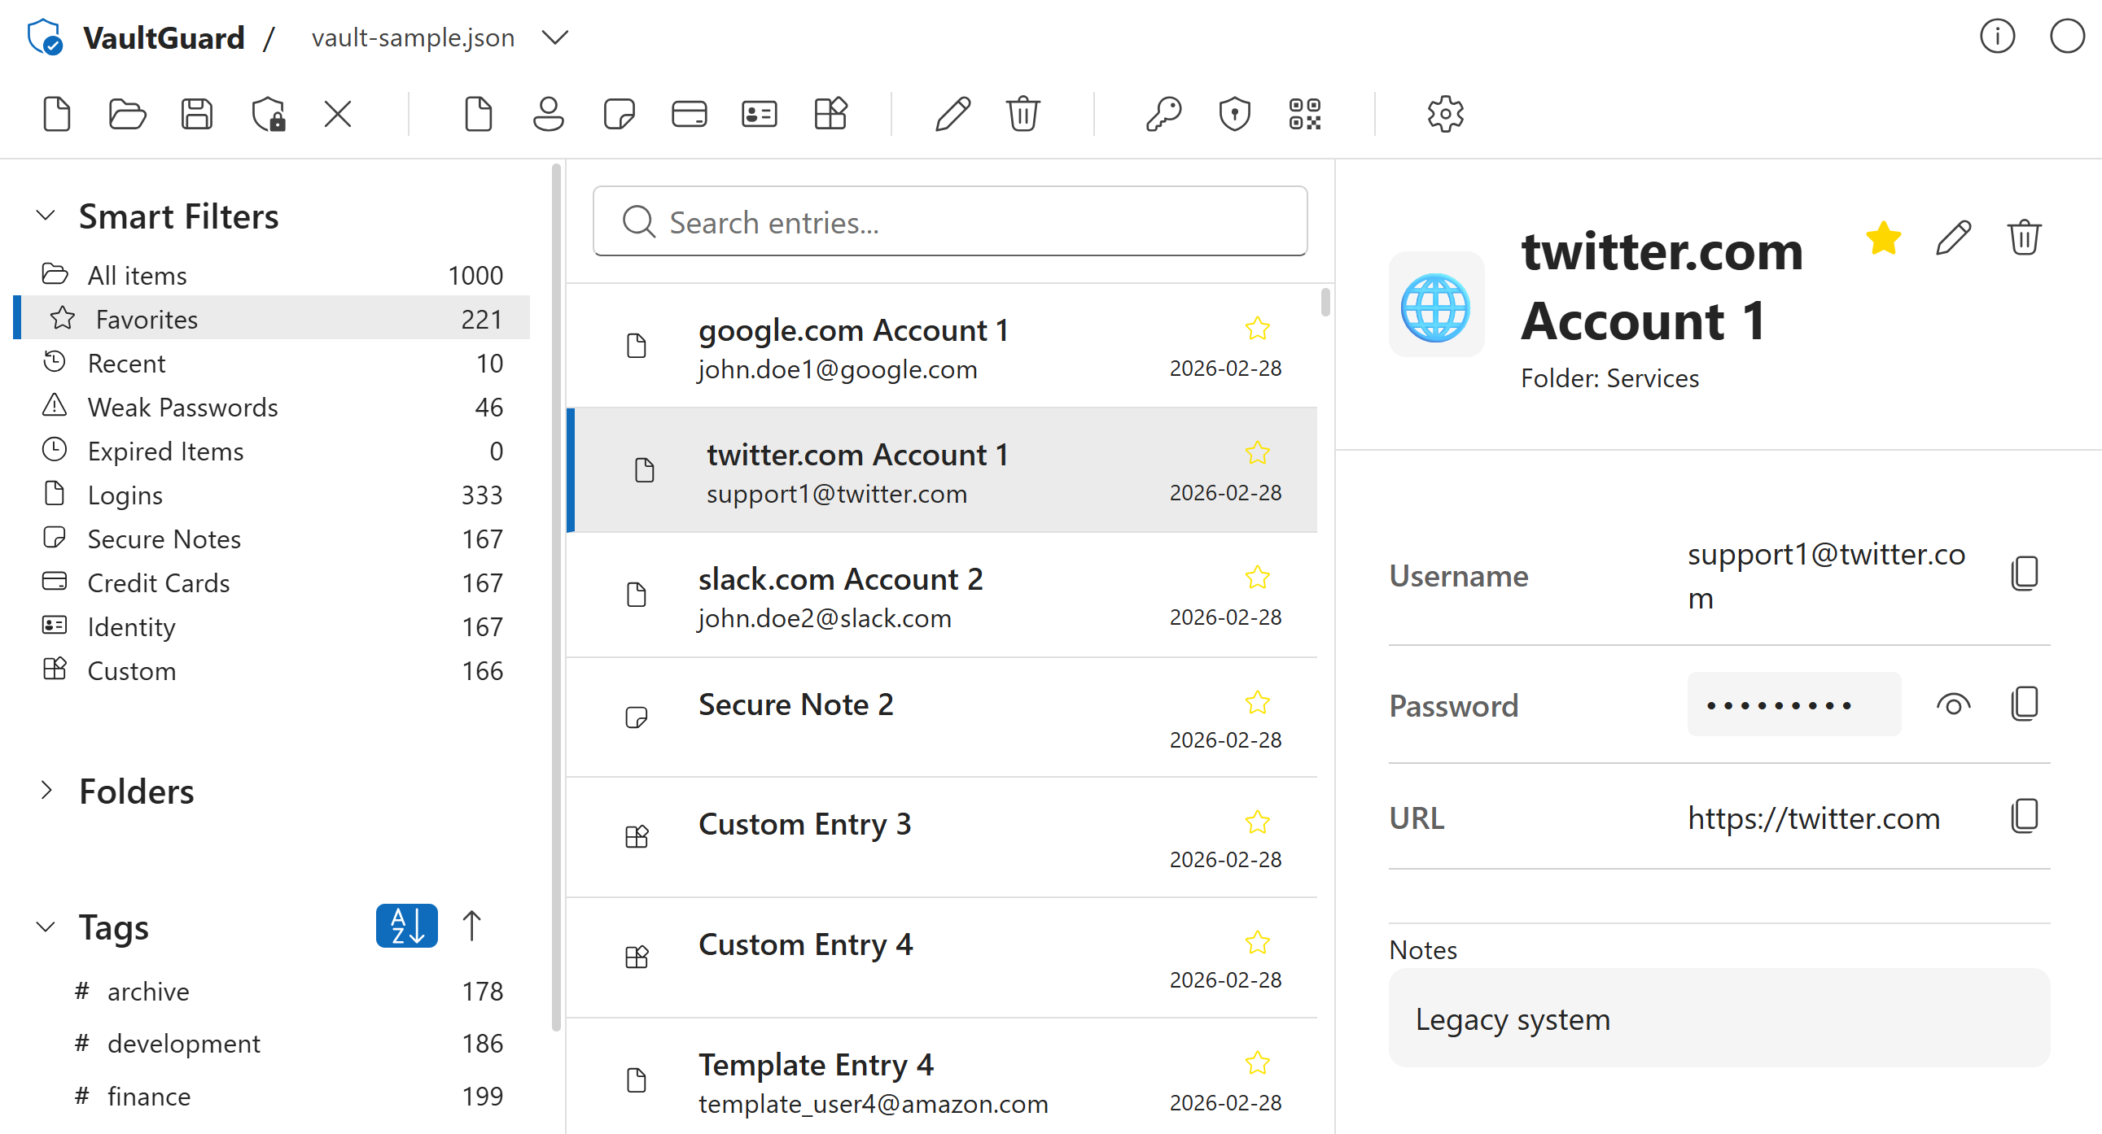
Task: Filter by the finance tag
Action: point(148,1097)
